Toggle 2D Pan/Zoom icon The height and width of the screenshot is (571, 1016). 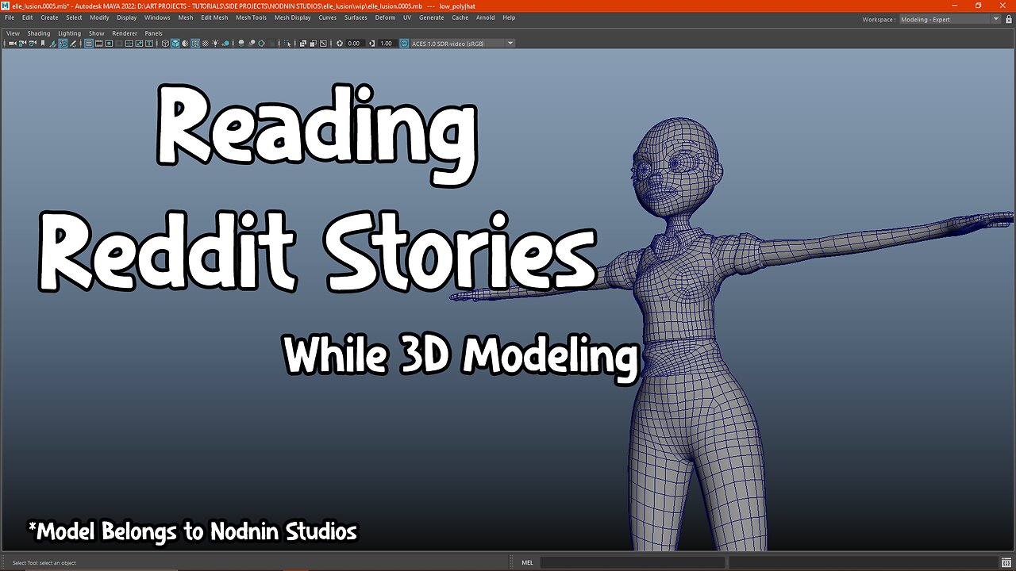(x=63, y=43)
